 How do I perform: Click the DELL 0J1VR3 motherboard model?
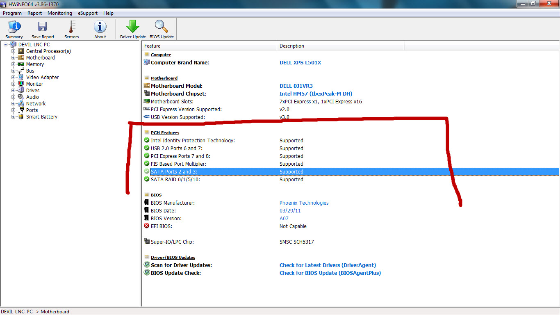pyautogui.click(x=296, y=86)
